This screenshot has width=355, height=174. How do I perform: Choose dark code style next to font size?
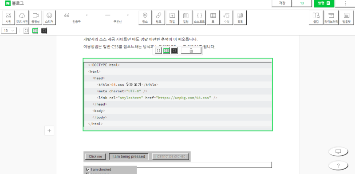point(44,31)
